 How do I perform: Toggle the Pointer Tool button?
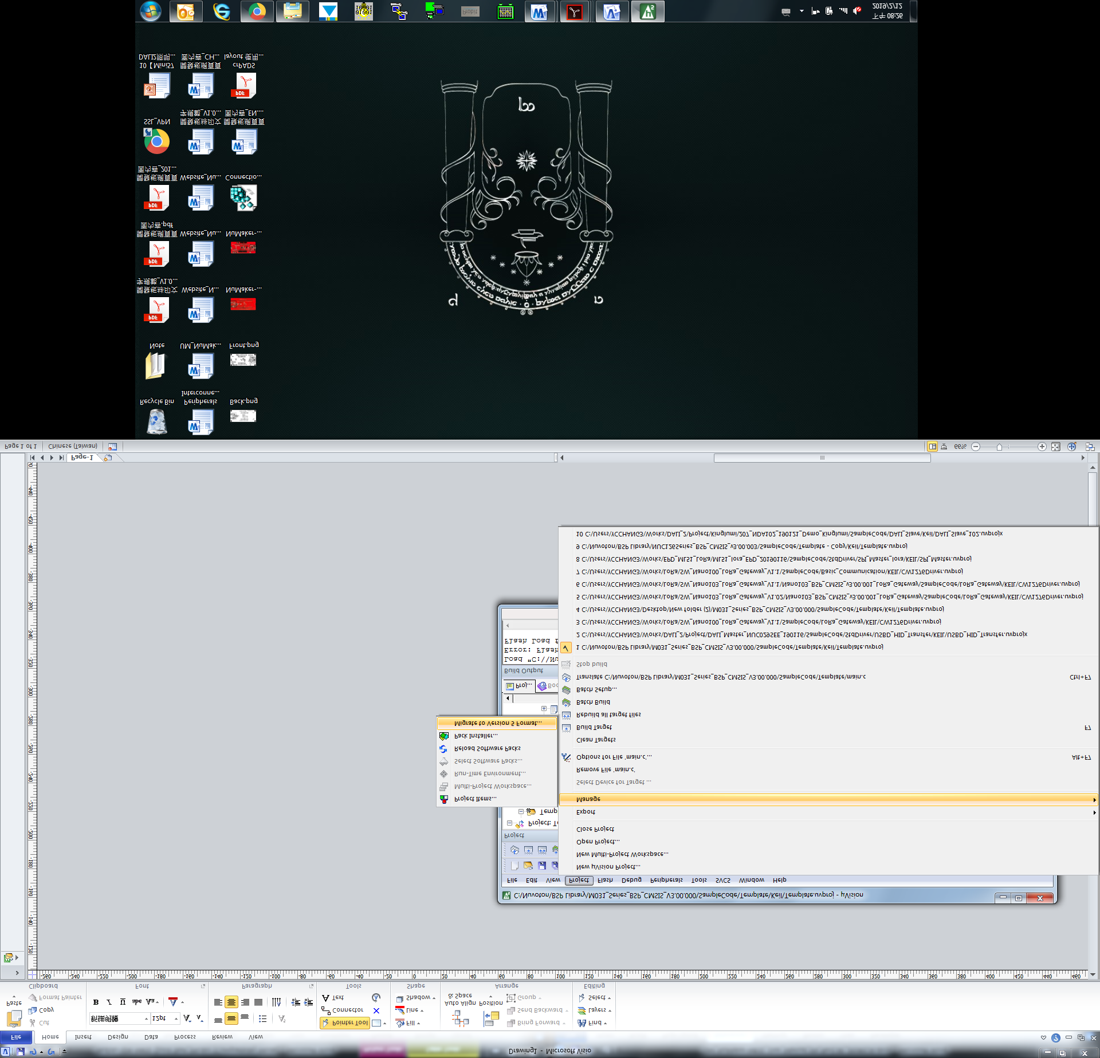[345, 1023]
